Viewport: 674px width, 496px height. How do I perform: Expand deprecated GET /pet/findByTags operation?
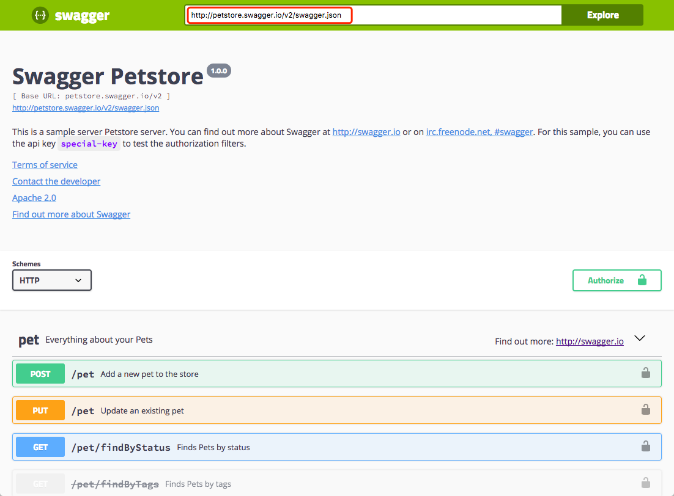337,483
